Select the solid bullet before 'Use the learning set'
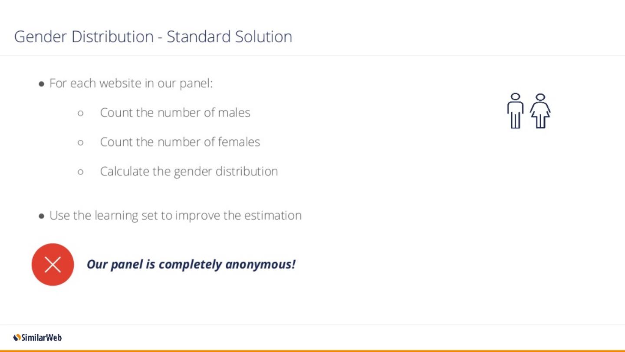 click(42, 216)
